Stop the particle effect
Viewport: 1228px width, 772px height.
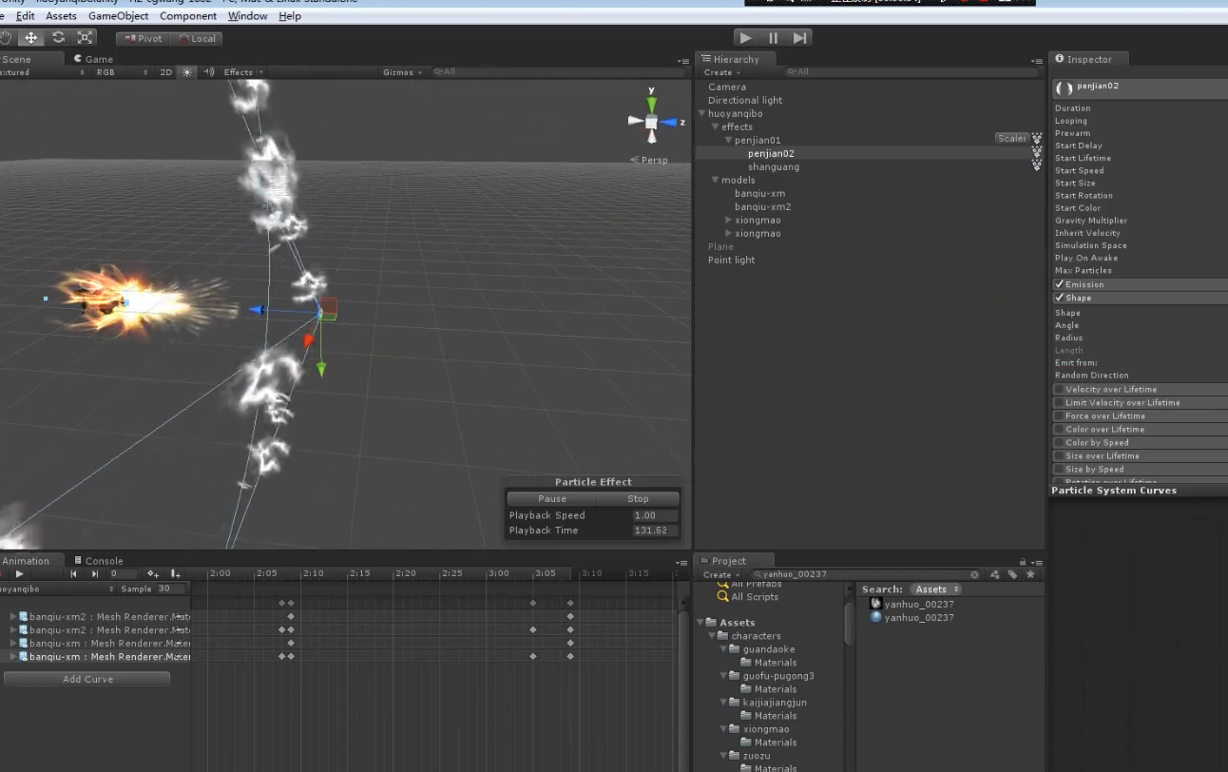pos(638,499)
